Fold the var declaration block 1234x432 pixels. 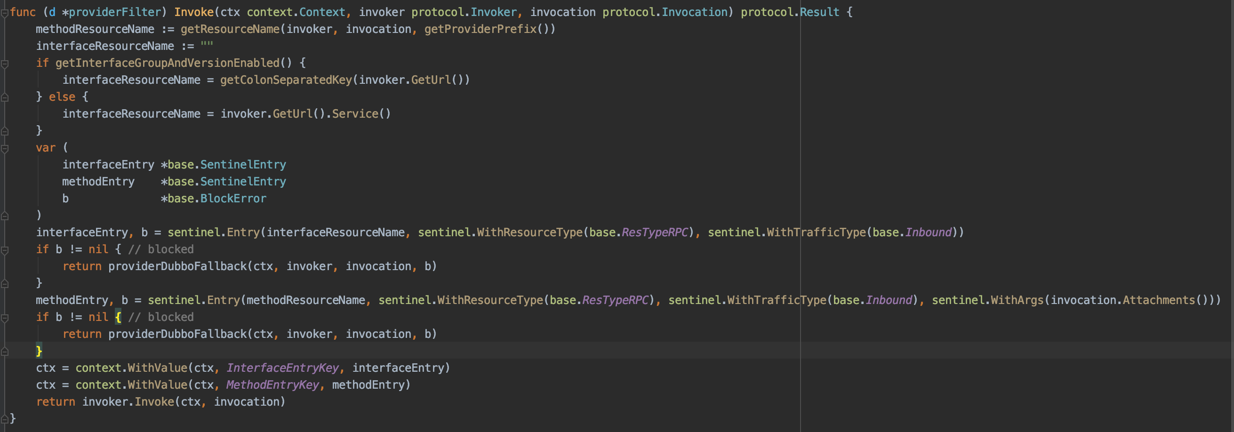[4, 148]
